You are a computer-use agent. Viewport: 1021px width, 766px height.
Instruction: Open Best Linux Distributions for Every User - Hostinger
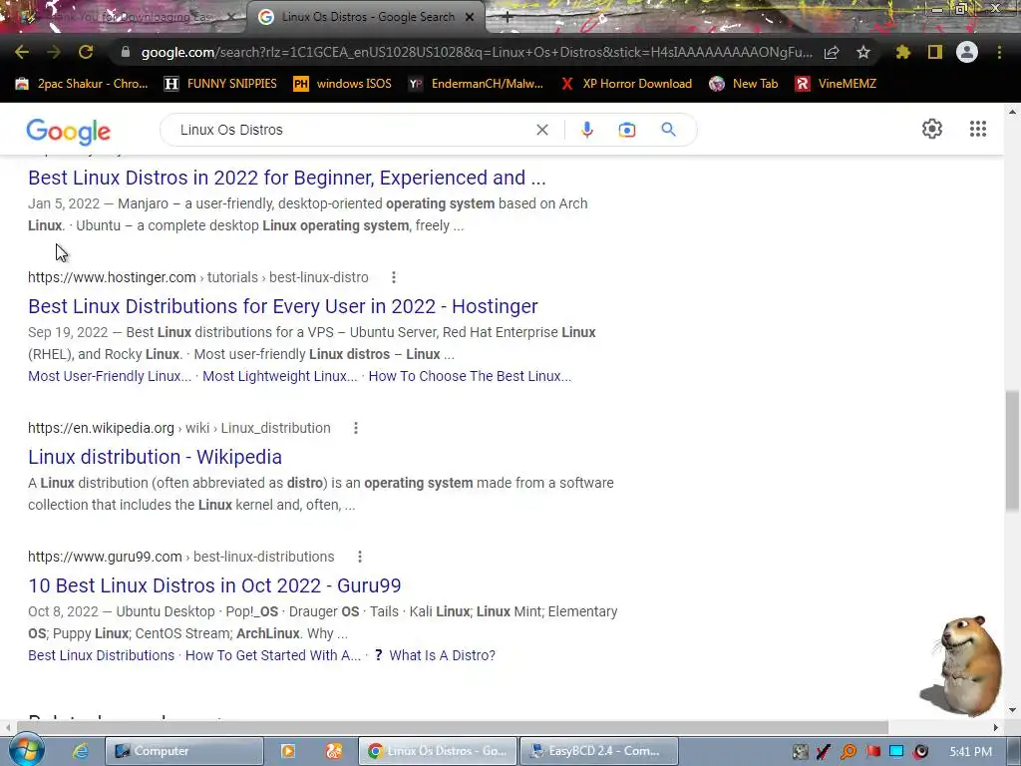tap(282, 306)
